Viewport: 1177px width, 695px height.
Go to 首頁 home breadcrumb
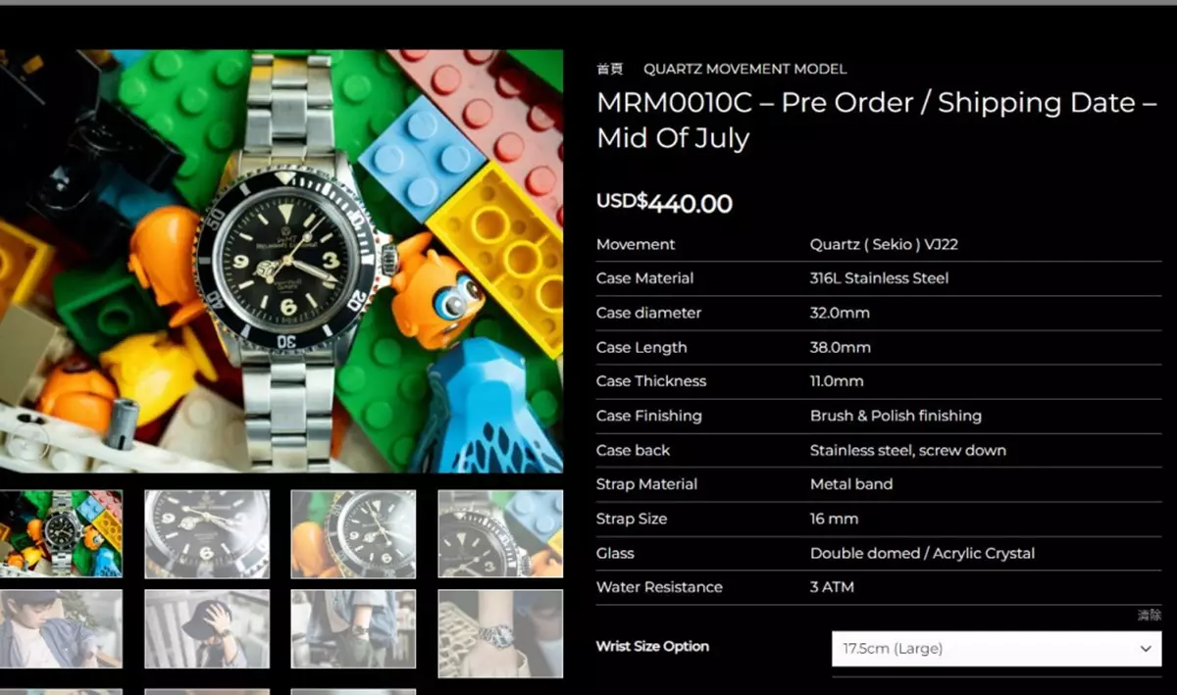[x=609, y=69]
